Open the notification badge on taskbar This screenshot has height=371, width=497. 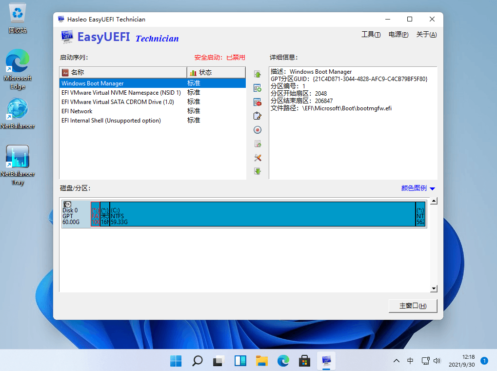point(484,361)
